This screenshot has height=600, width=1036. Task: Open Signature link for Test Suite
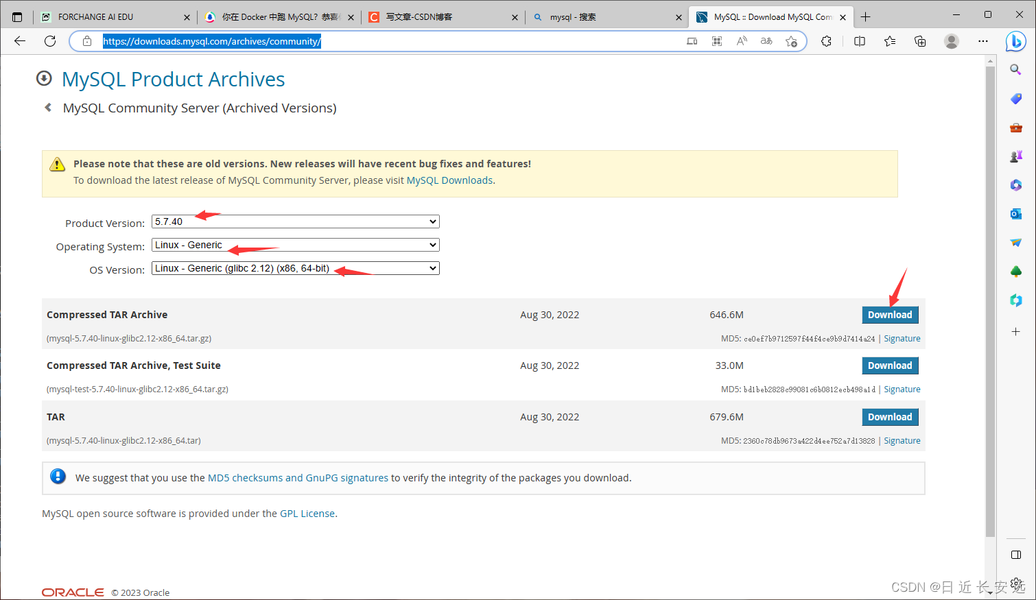point(902,389)
